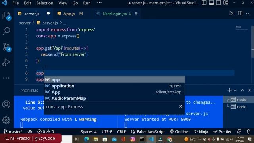
Task: Close UserLogin.jsx via its unsaved dot
Action: click(136, 13)
